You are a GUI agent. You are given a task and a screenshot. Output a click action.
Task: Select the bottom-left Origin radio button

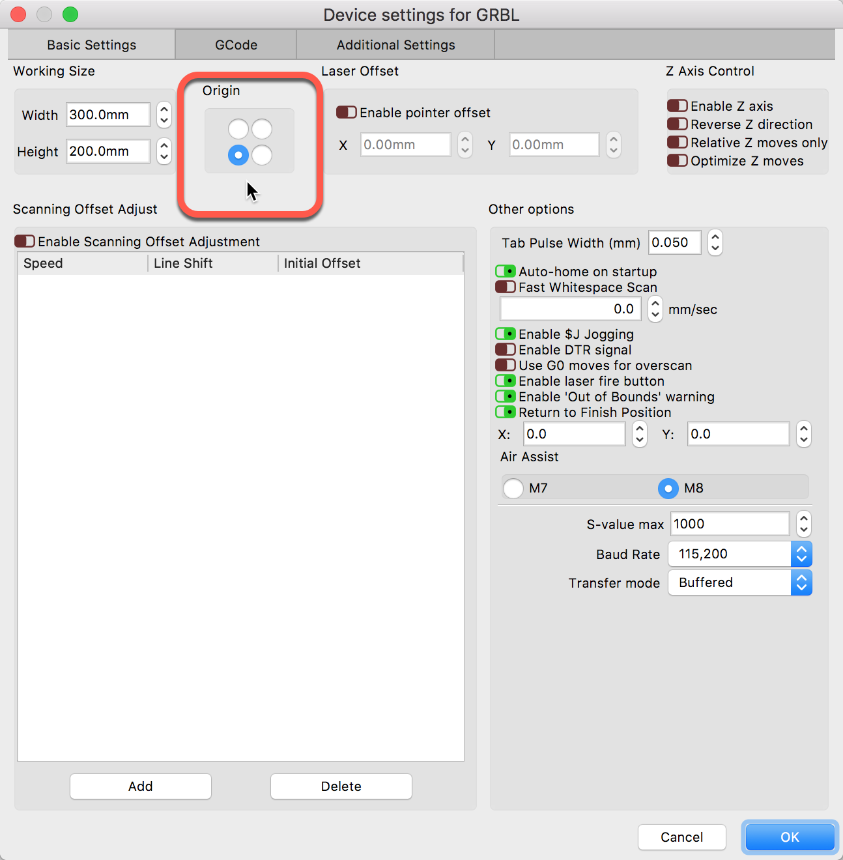238,155
